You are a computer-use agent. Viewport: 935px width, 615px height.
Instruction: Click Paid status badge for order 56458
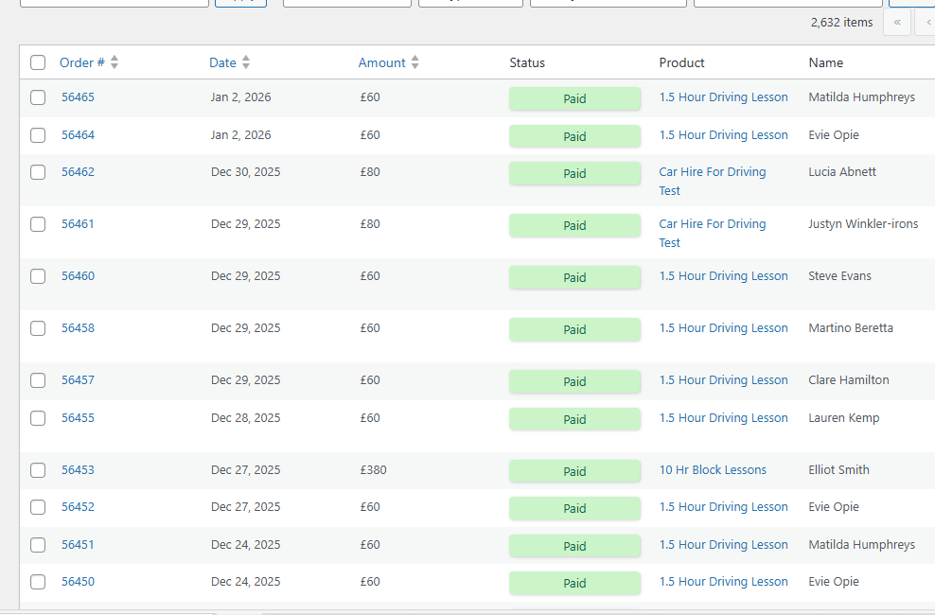click(x=574, y=329)
